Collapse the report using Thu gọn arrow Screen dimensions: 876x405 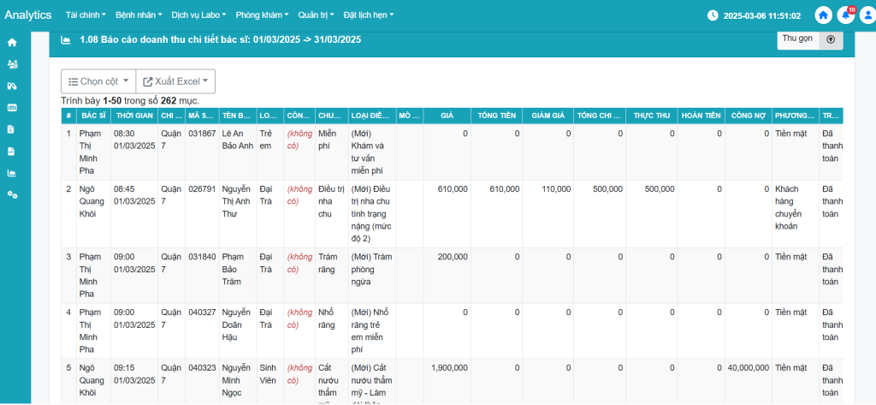(831, 39)
